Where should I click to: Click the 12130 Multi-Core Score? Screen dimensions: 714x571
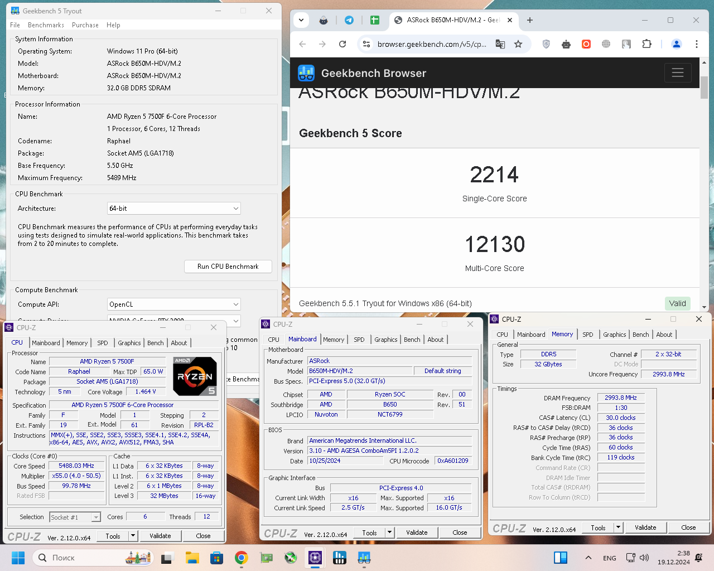point(495,244)
